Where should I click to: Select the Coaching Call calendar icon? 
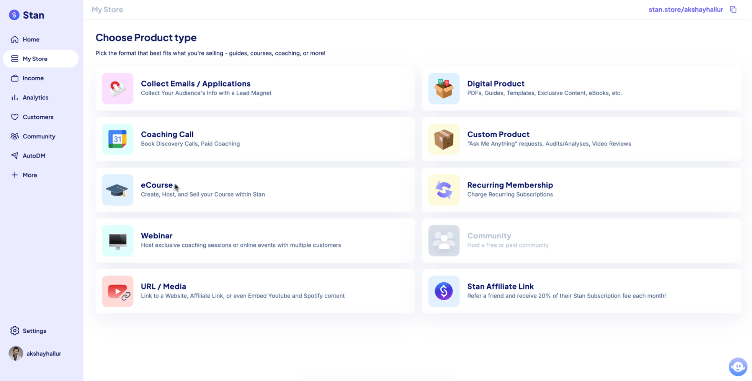point(118,139)
